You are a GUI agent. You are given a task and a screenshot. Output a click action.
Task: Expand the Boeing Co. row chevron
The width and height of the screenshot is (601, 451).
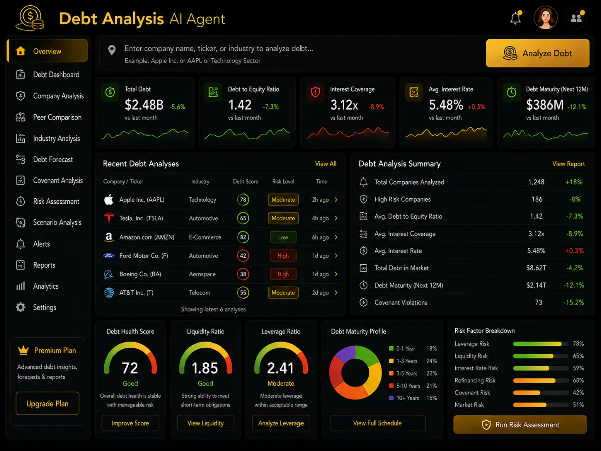(x=336, y=274)
